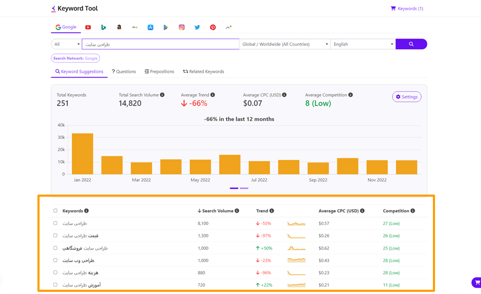Select the Pinterest keyword source icon
This screenshot has width=481, height=294.
[213, 27]
